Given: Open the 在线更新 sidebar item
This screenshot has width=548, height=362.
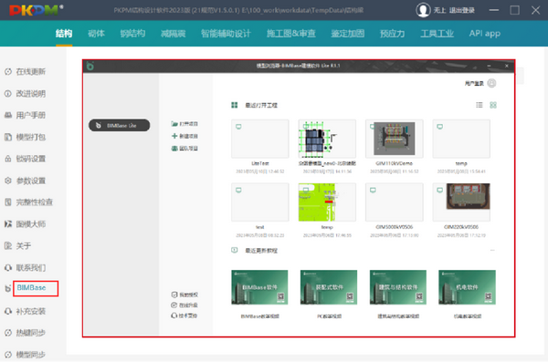Looking at the screenshot, I should point(26,71).
